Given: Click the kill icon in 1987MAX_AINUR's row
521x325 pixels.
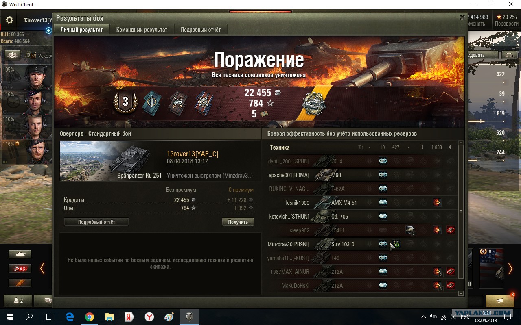Looking at the screenshot, I should 450,271.
